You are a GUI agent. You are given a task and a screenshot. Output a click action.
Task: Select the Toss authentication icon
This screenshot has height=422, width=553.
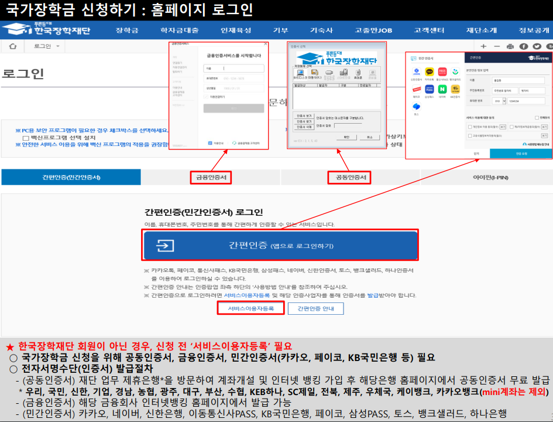[417, 107]
